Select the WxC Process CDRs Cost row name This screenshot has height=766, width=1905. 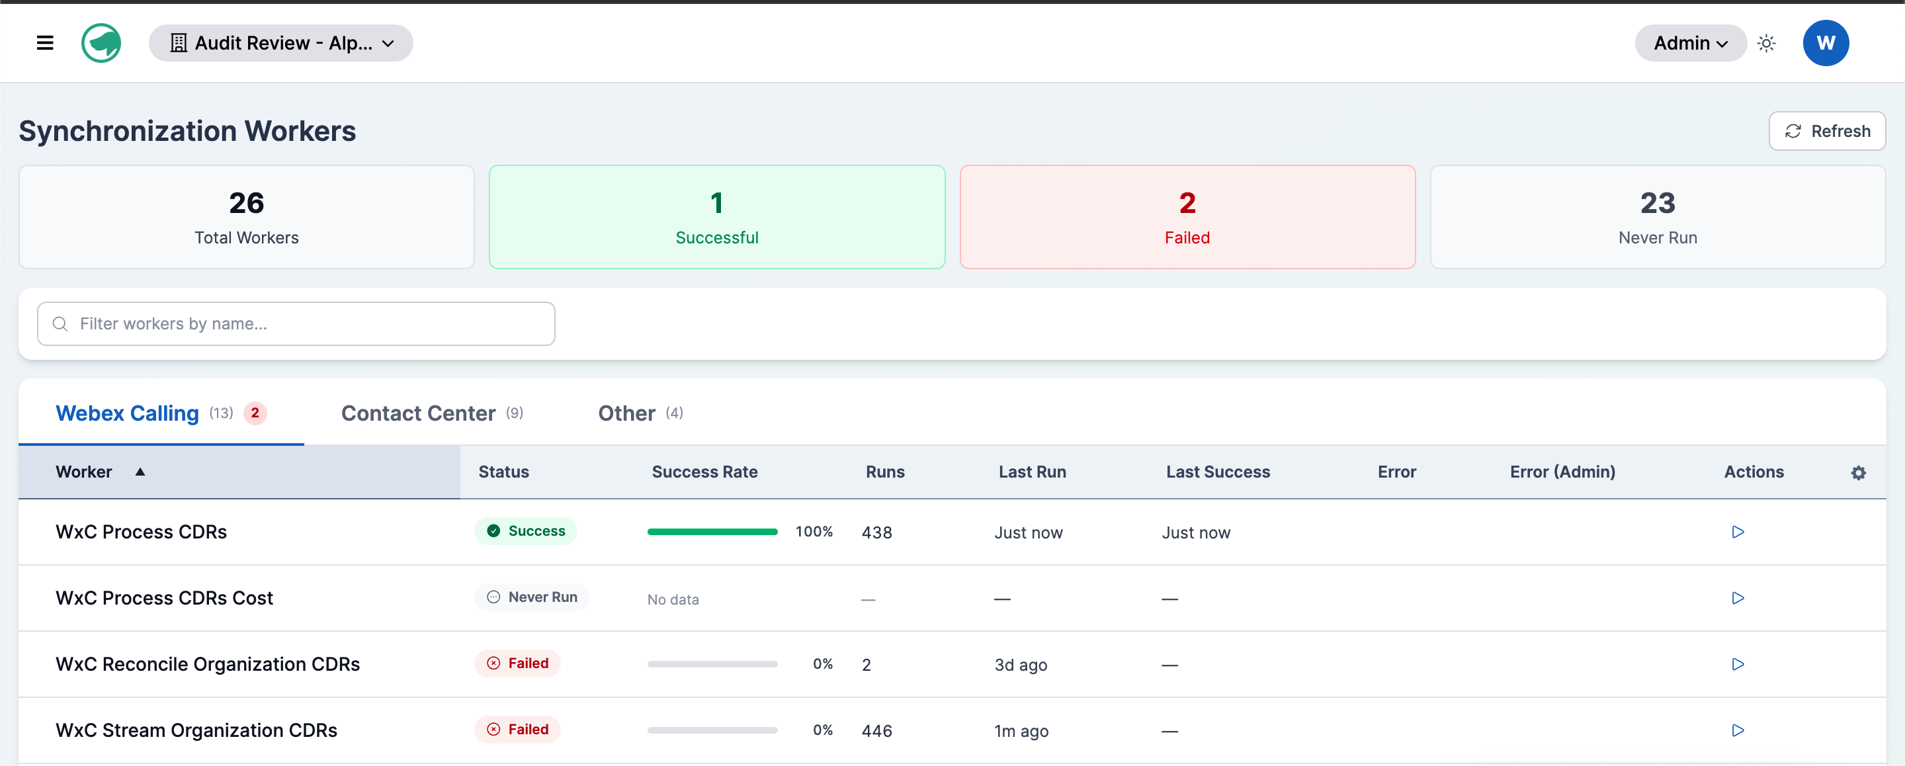click(x=164, y=597)
